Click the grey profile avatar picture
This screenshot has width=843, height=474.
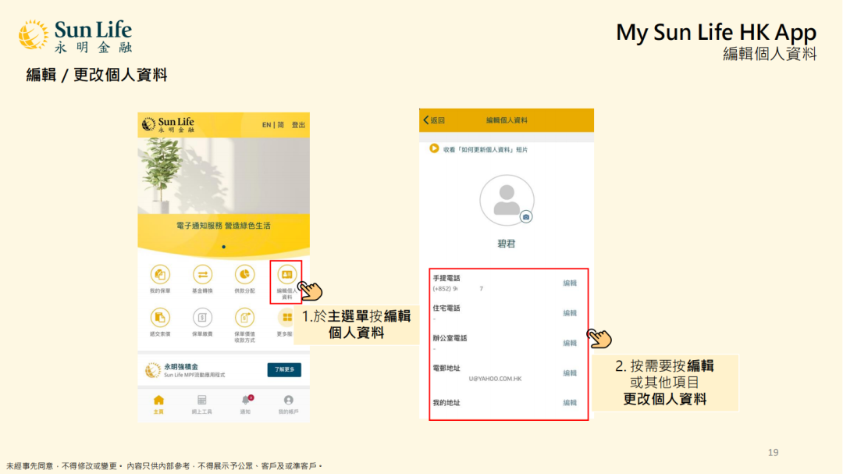coord(507,200)
